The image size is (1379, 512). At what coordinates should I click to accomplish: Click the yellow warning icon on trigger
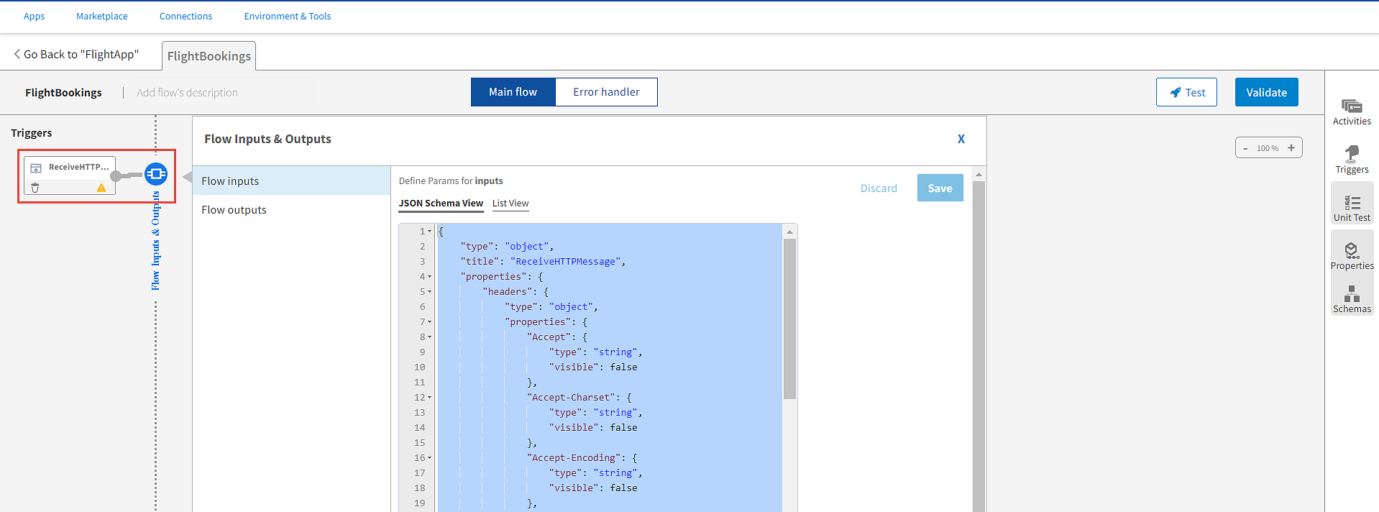click(x=101, y=188)
